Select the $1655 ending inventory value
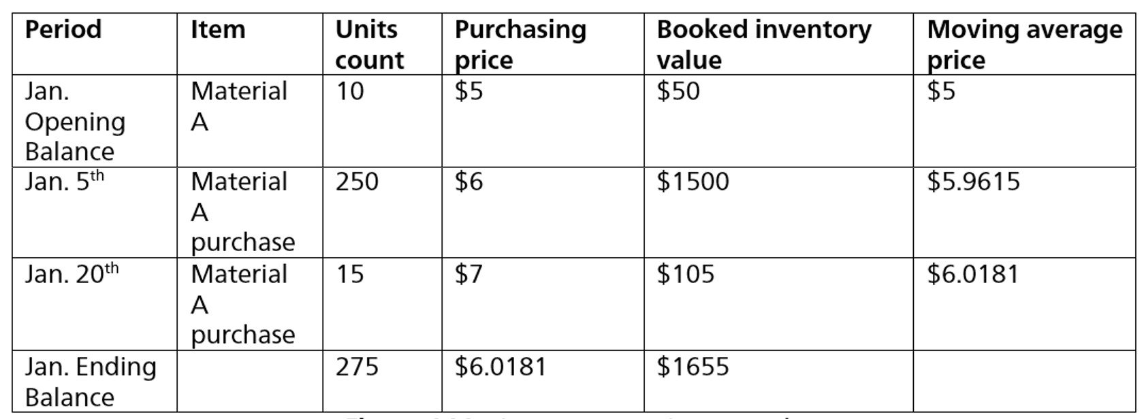 pos(778,381)
